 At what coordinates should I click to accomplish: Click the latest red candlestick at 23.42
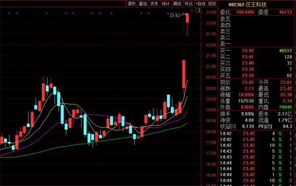187,18
